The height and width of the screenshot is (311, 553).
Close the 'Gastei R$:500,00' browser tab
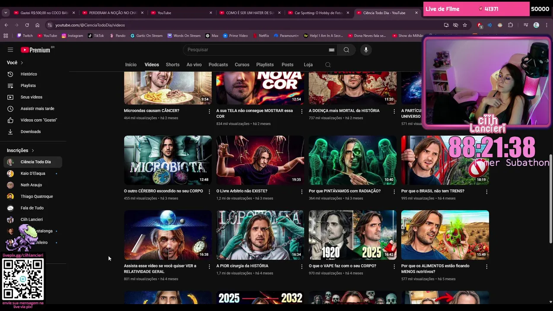73,13
